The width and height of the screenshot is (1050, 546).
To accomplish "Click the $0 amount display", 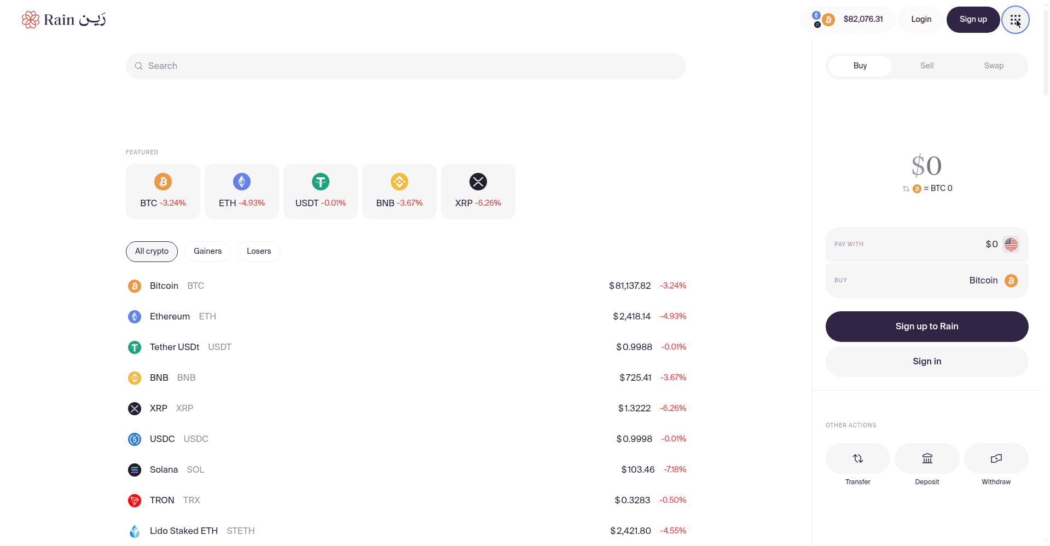I will (x=926, y=166).
